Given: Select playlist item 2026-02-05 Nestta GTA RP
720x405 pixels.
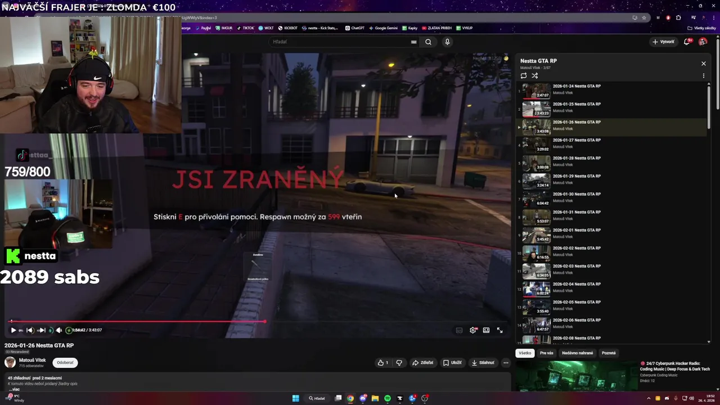Looking at the screenshot, I should (612, 307).
